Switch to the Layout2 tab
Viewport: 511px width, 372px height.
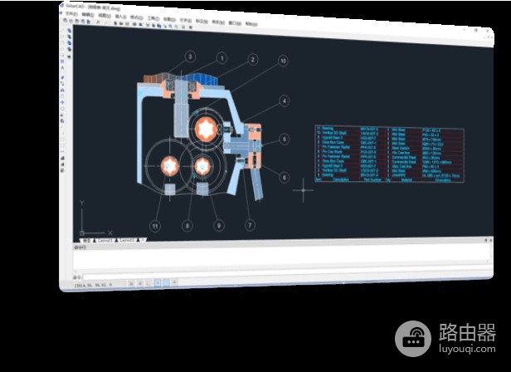point(126,241)
